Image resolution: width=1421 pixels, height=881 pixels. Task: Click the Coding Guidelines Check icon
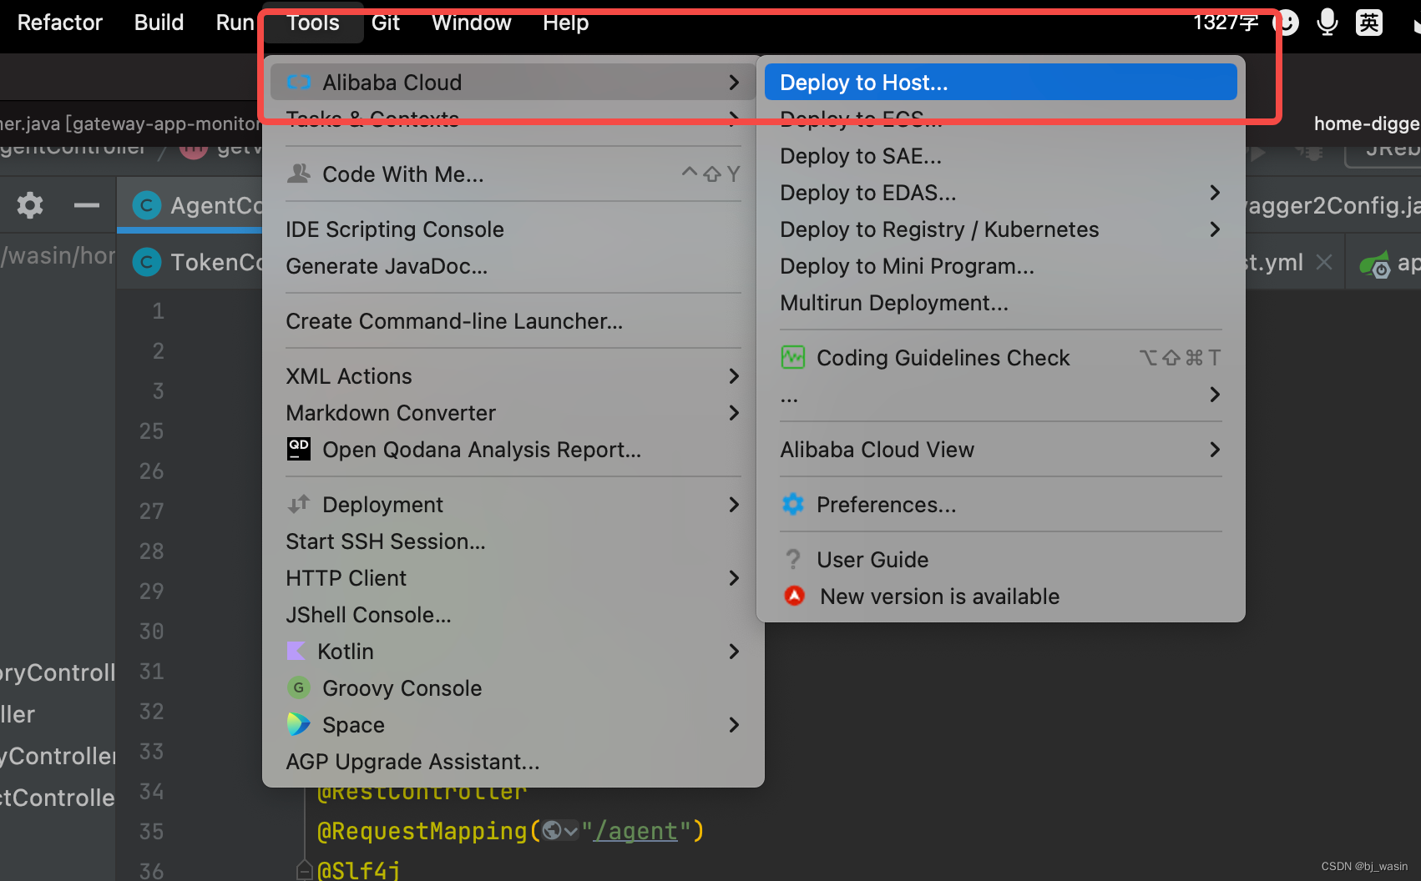coord(792,357)
